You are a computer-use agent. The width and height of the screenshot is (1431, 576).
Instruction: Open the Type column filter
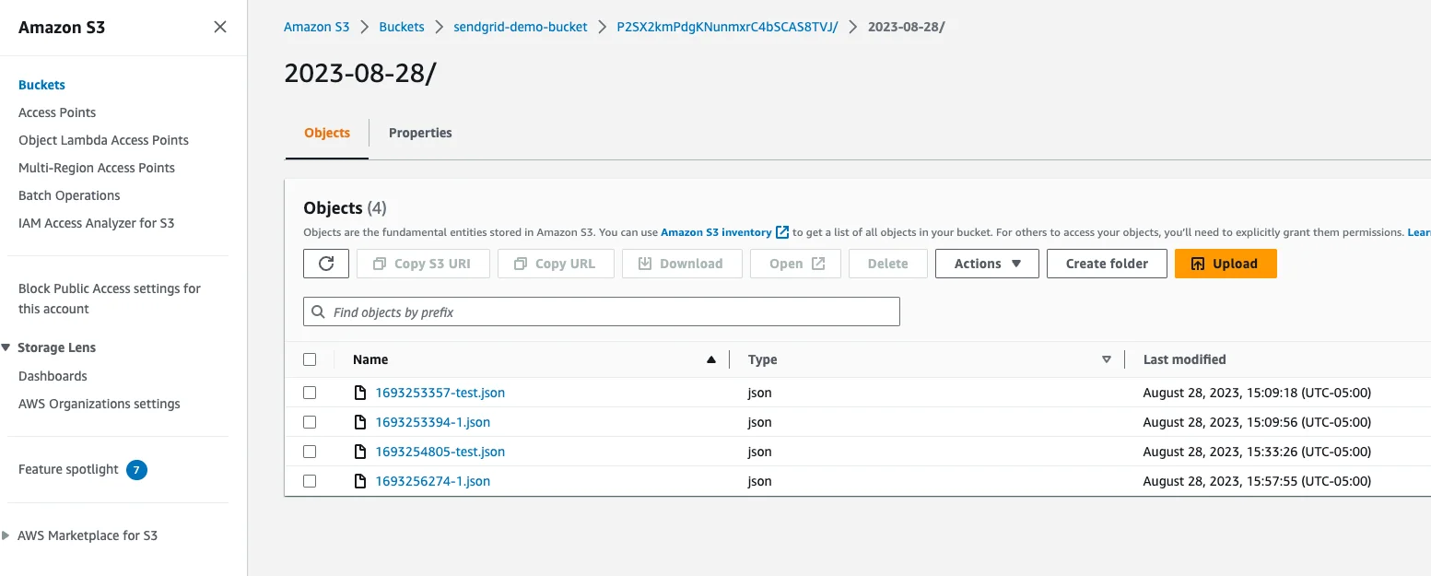tap(1106, 359)
